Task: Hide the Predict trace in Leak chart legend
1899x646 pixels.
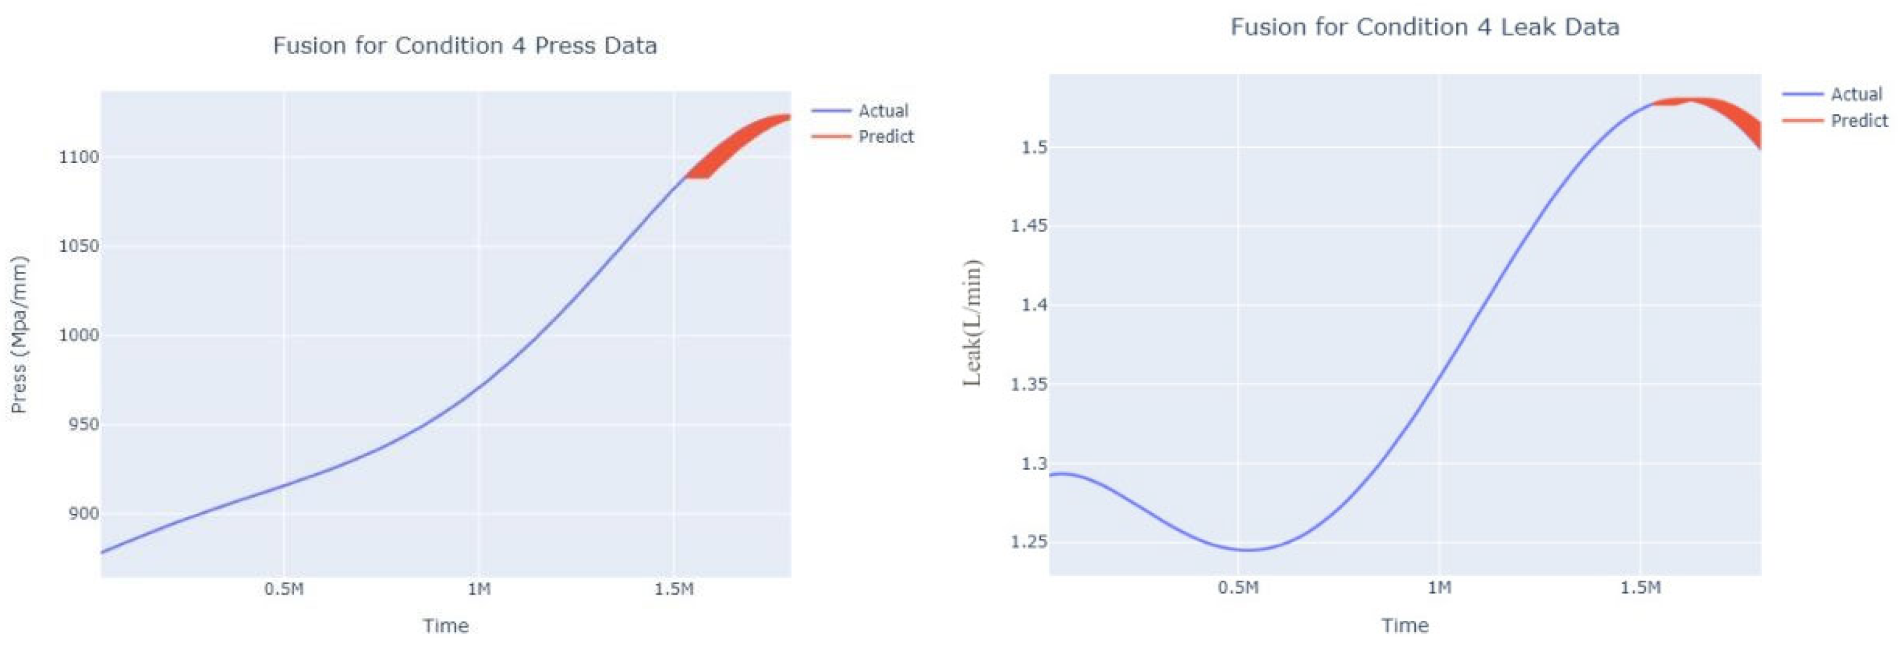Action: coord(1859,120)
